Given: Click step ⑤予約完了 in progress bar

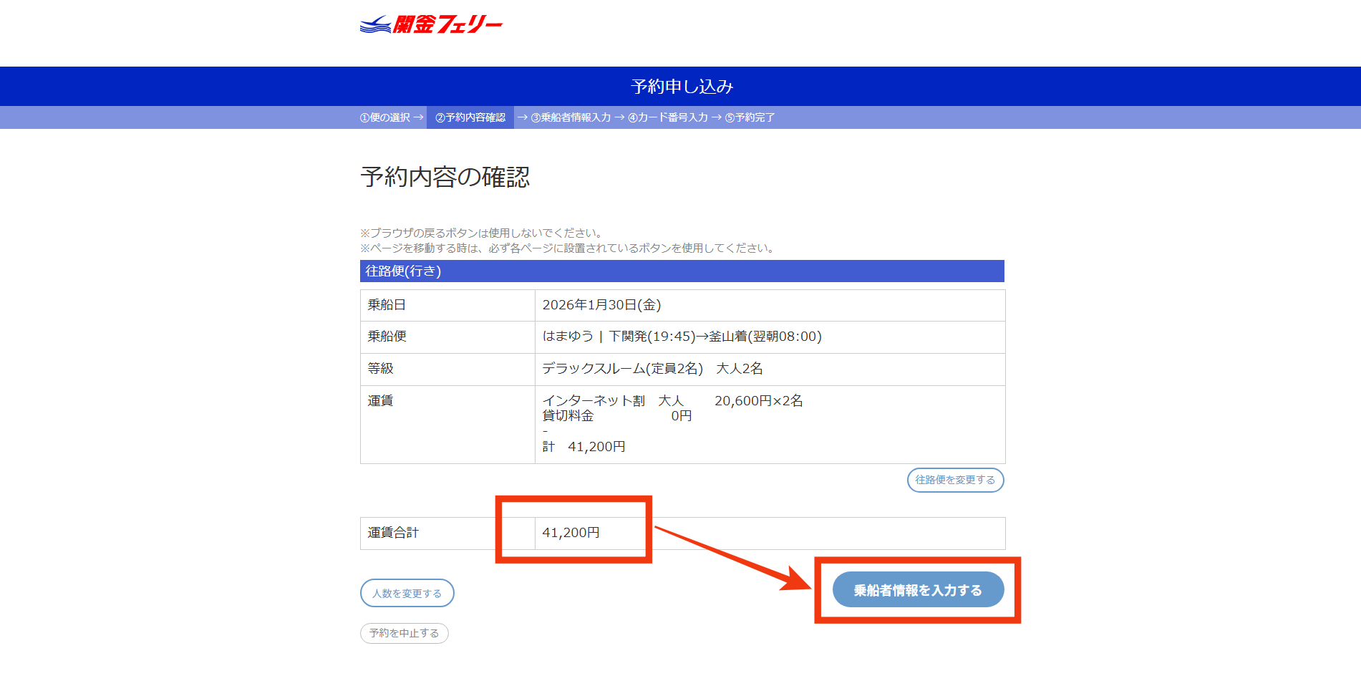Looking at the screenshot, I should 750,117.
